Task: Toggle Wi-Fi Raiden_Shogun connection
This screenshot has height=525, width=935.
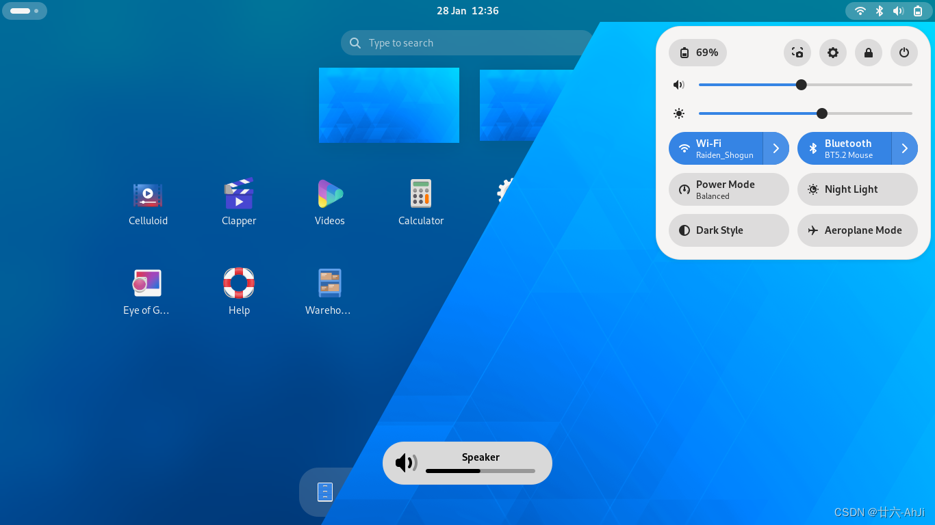Action: point(716,148)
